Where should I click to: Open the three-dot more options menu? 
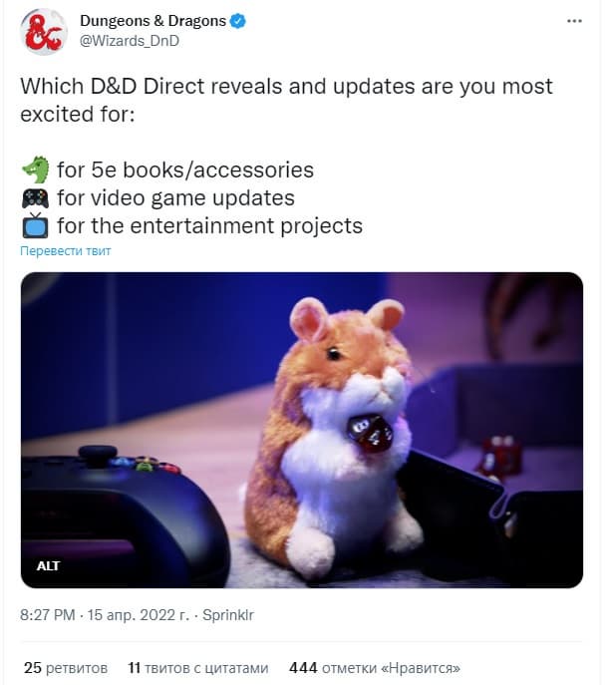(x=574, y=21)
